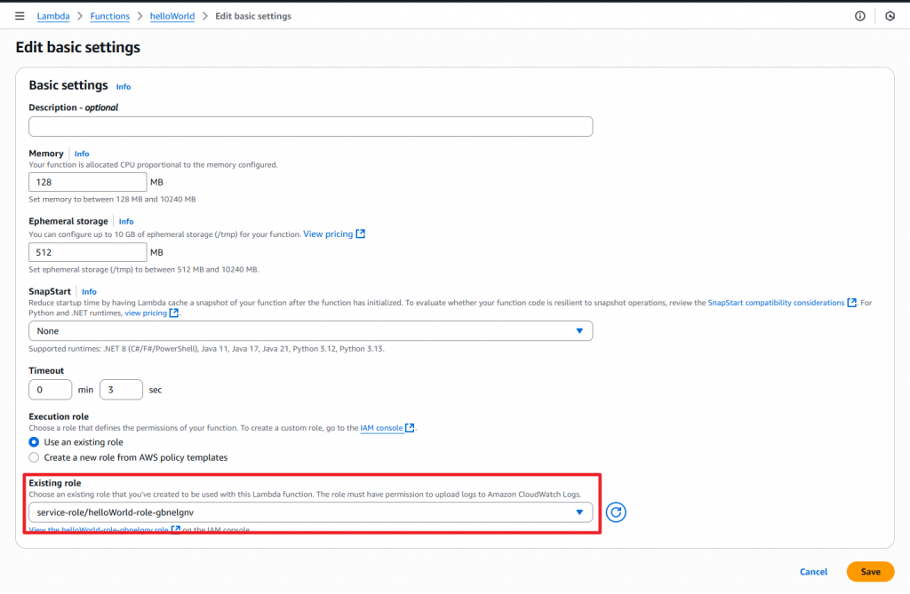The image size is (910, 594).
Task: Open the Existing role dropdown
Action: coord(310,512)
